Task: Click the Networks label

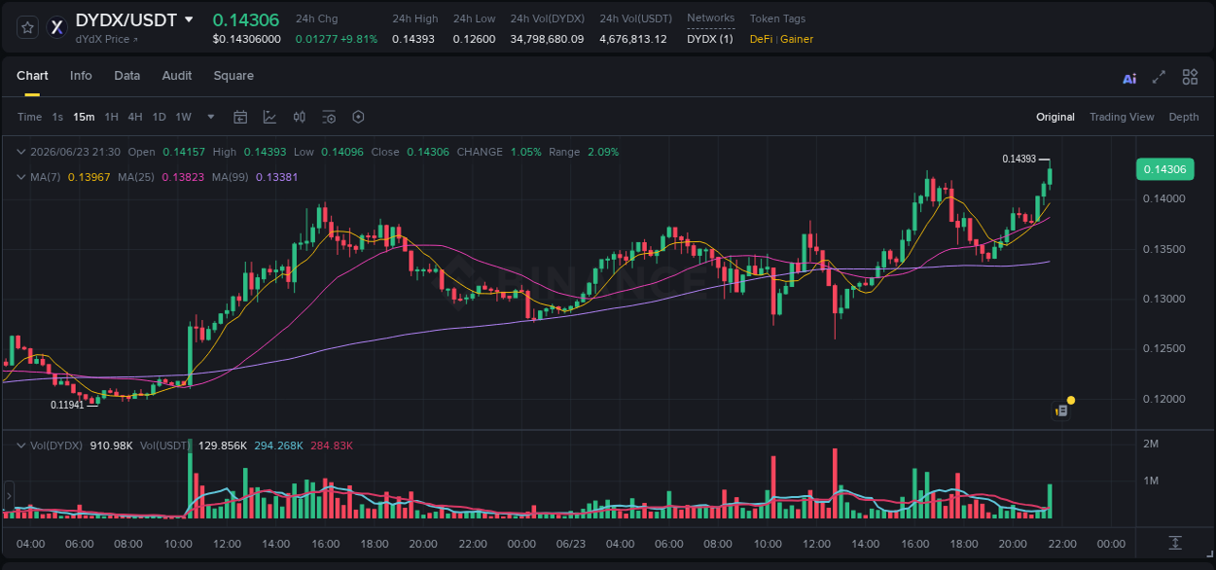Action: [710, 18]
